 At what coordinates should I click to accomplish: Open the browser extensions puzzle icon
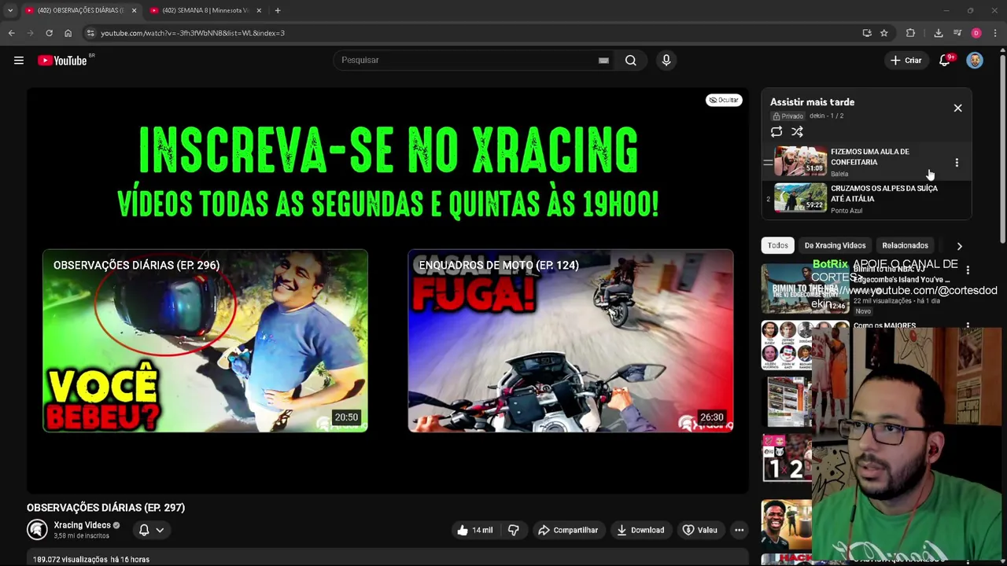click(910, 33)
